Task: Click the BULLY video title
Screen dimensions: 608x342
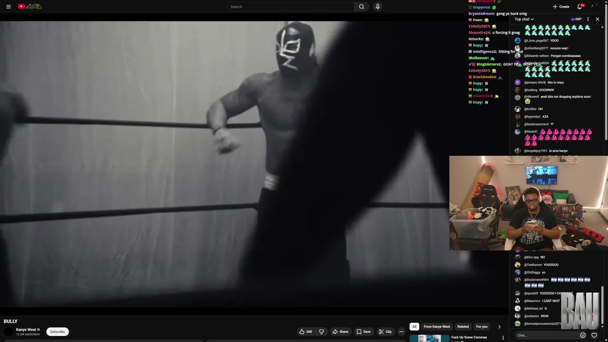Action: [10, 322]
